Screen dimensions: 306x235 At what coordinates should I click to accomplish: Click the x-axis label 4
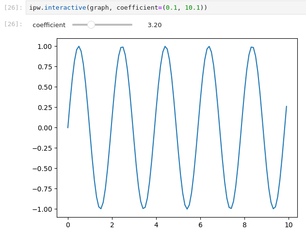pyautogui.click(x=156, y=225)
